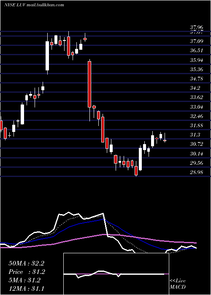Click the NYSE LUV mail.bullkhan.com header text

click(x=34, y=5)
